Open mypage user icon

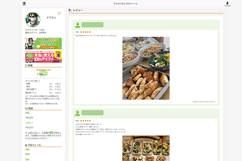(x=227, y=4)
